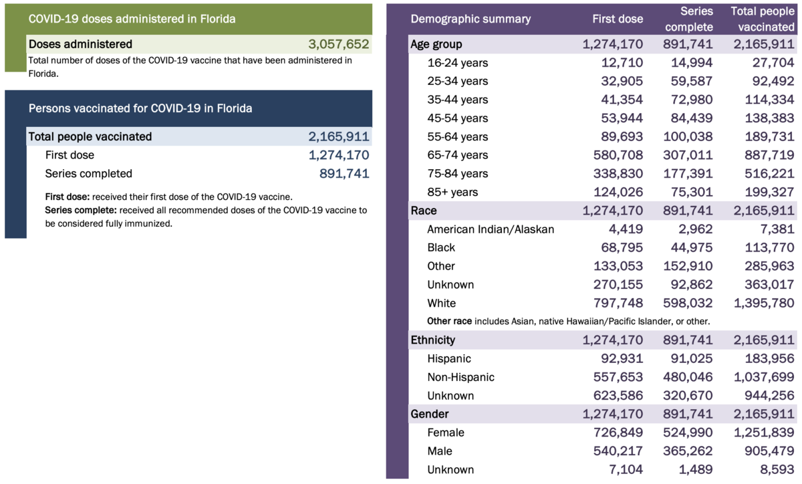Click the 85+ years row label
Screen dimensions: 802x484
click(452, 193)
